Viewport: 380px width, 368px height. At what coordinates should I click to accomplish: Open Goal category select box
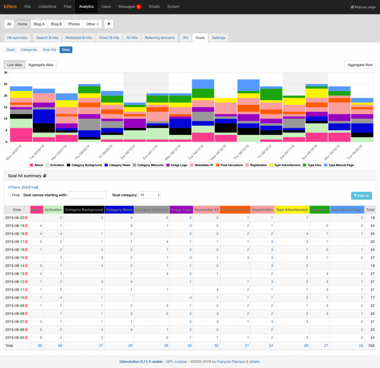coord(150,195)
